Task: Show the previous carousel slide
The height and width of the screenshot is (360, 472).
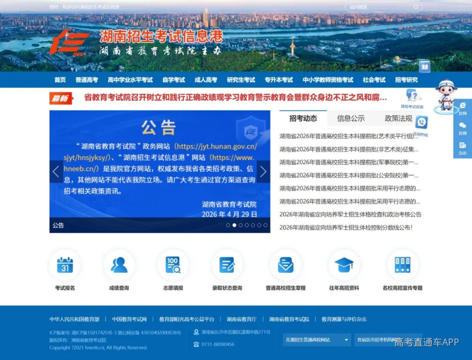Action: pyautogui.click(x=56, y=172)
